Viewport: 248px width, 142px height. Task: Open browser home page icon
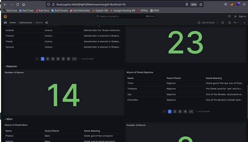coord(24,4)
